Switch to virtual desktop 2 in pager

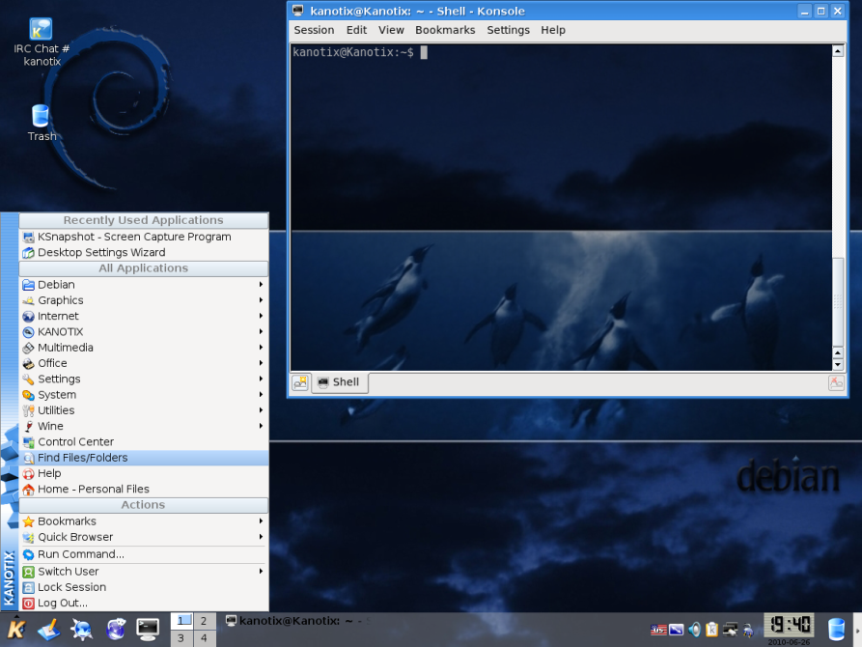tap(205, 621)
